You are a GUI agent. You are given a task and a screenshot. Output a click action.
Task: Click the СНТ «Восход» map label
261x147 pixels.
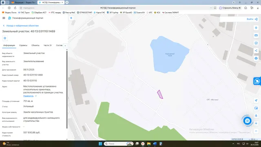click(x=212, y=100)
